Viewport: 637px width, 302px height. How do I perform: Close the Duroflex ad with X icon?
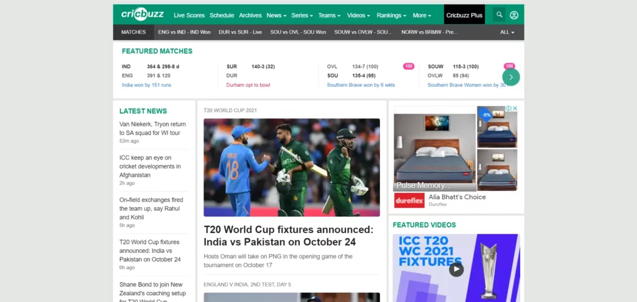pyautogui.click(x=514, y=109)
